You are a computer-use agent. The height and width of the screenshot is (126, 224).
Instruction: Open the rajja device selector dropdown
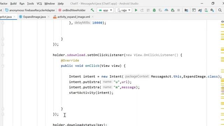coord(124,10)
